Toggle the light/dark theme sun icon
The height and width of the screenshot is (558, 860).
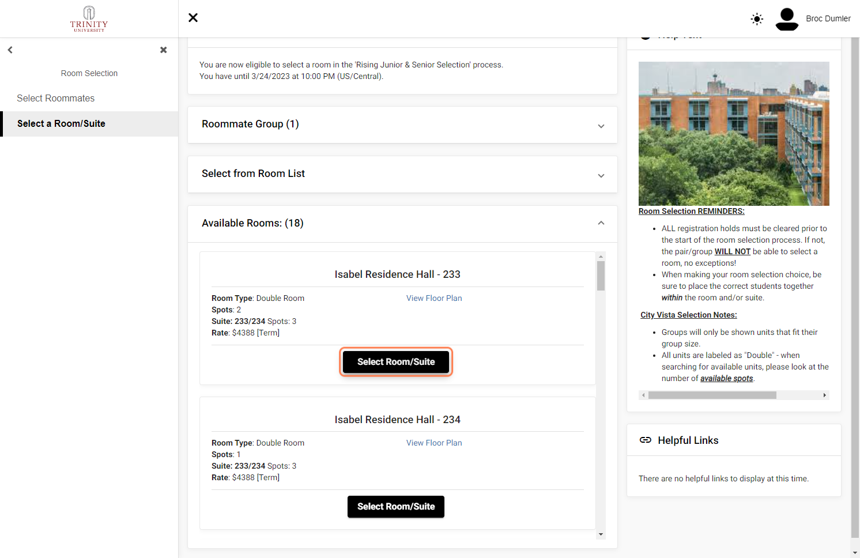757,19
